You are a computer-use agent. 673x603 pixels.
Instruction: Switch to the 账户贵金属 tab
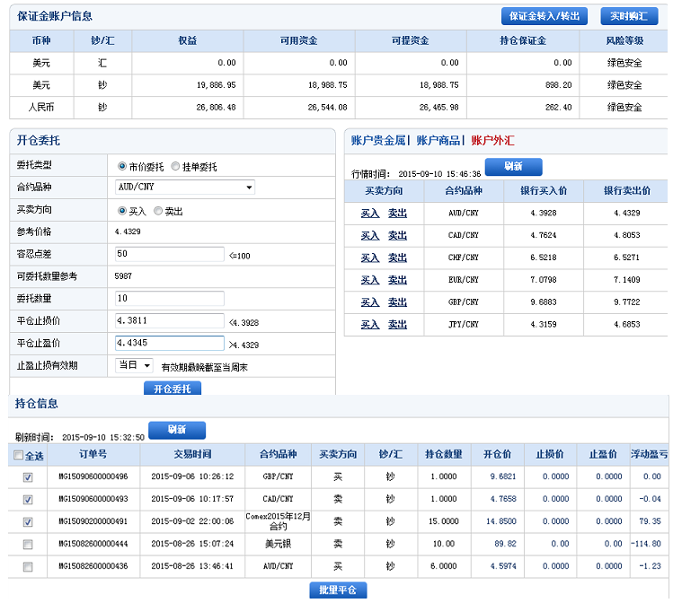click(377, 141)
